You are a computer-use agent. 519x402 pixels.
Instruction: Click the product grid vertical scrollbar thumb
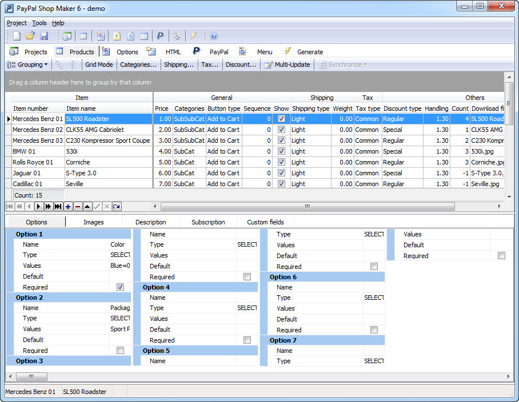pyautogui.click(x=509, y=104)
